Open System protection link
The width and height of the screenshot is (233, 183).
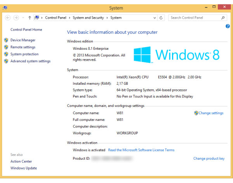point(24,54)
